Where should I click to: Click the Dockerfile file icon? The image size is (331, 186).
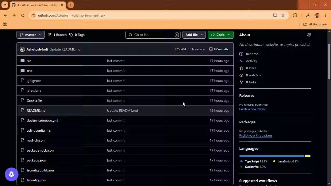pos(22,101)
